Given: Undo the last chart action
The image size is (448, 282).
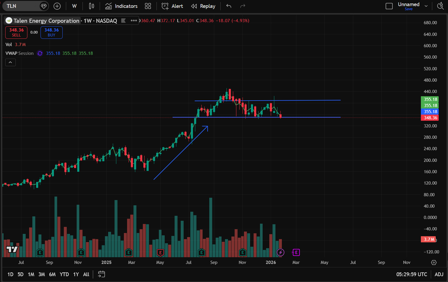Looking at the screenshot, I should pyautogui.click(x=229, y=6).
